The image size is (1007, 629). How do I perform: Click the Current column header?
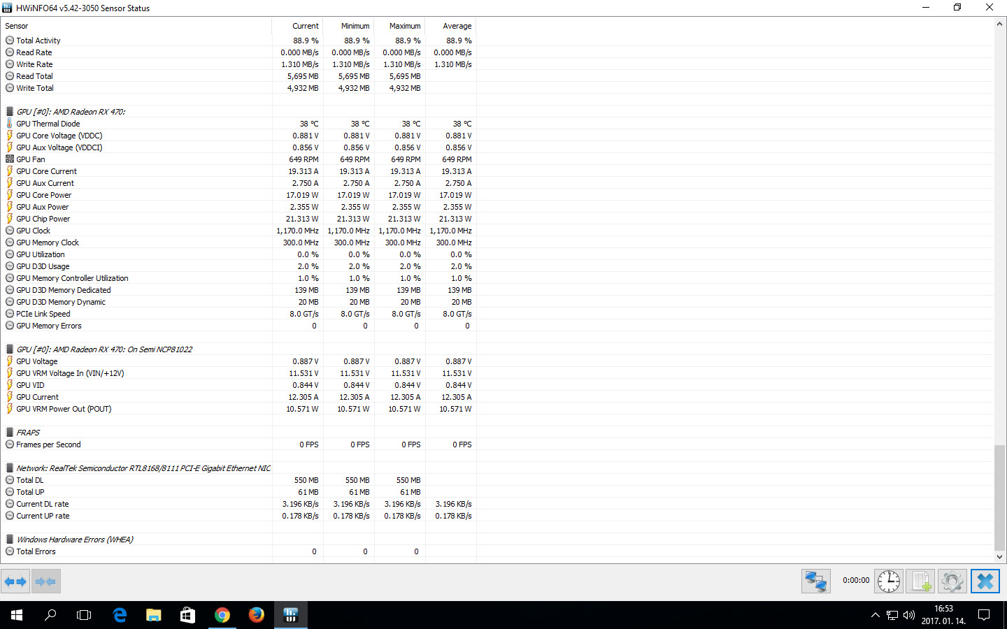[297, 26]
